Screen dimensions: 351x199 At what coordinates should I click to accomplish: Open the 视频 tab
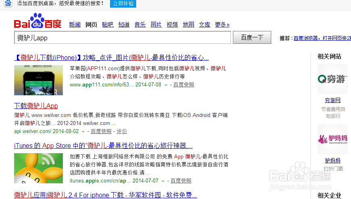[x=172, y=25]
